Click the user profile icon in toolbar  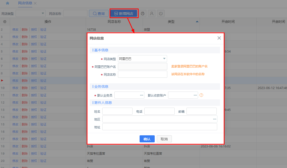click(151, 13)
